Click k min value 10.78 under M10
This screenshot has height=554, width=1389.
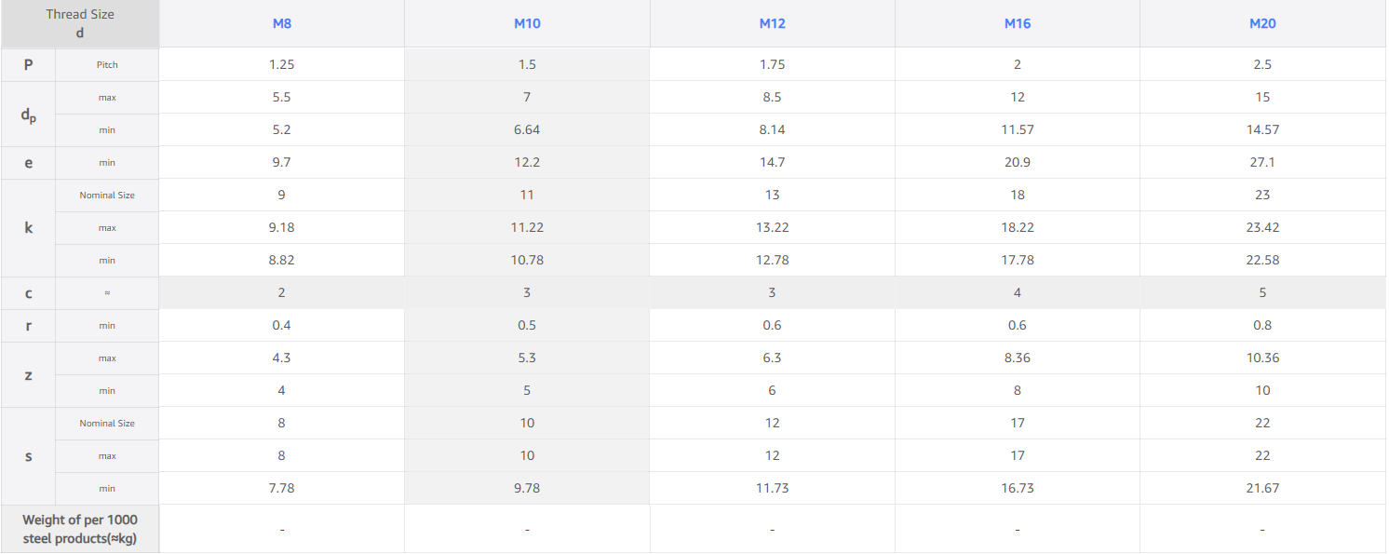click(527, 260)
